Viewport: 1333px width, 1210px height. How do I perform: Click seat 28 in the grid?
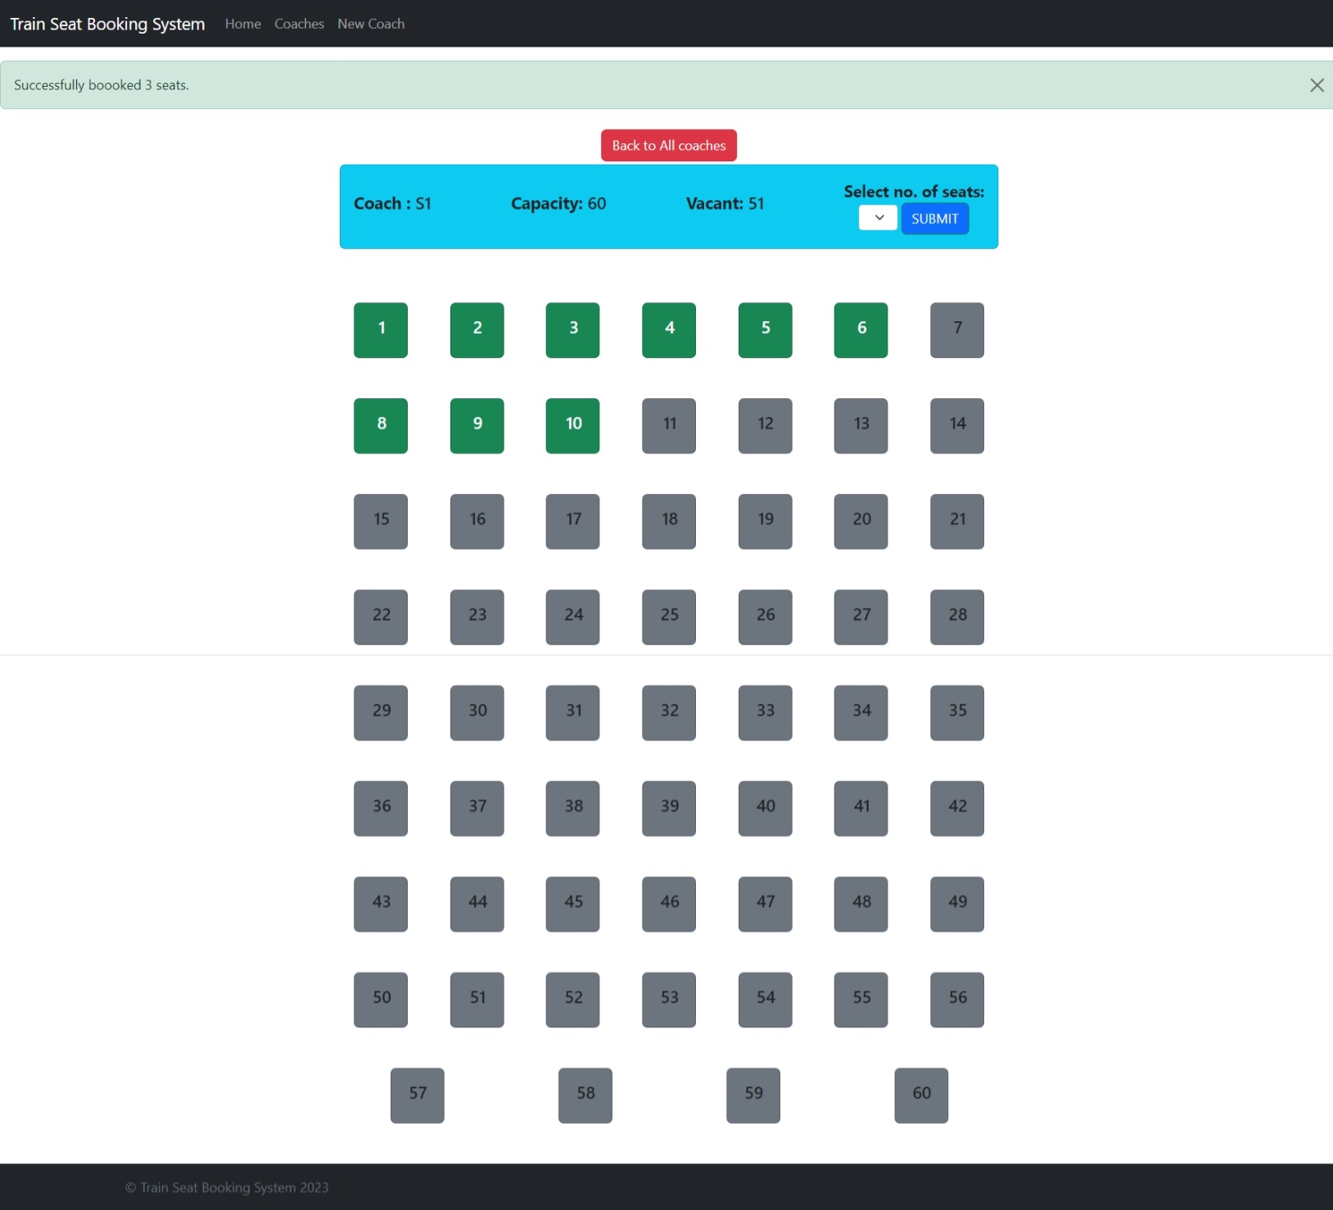(x=956, y=616)
